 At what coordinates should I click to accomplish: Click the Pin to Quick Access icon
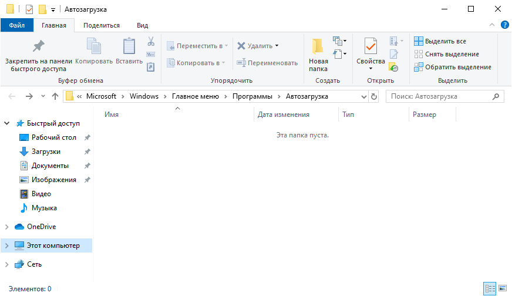[38, 47]
